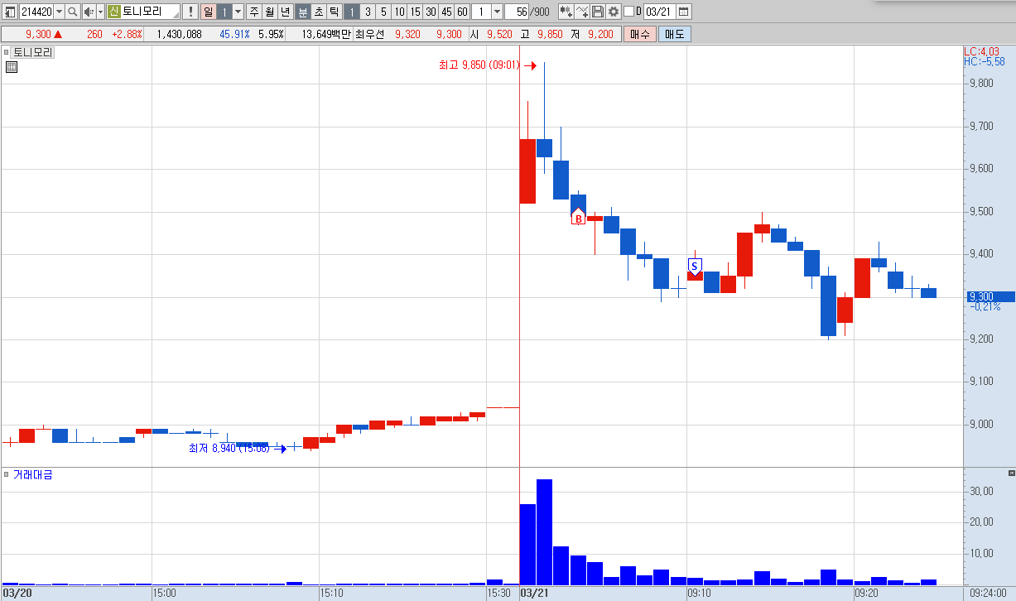Toggle the 토니모리 legend marker square
Image resolution: width=1016 pixels, height=601 pixels.
tap(7, 51)
